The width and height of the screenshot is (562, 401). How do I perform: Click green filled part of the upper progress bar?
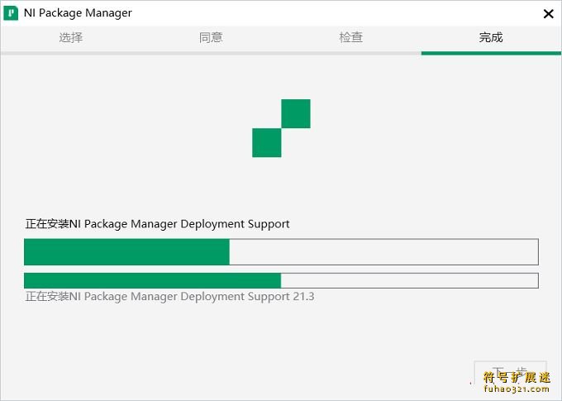pos(126,252)
